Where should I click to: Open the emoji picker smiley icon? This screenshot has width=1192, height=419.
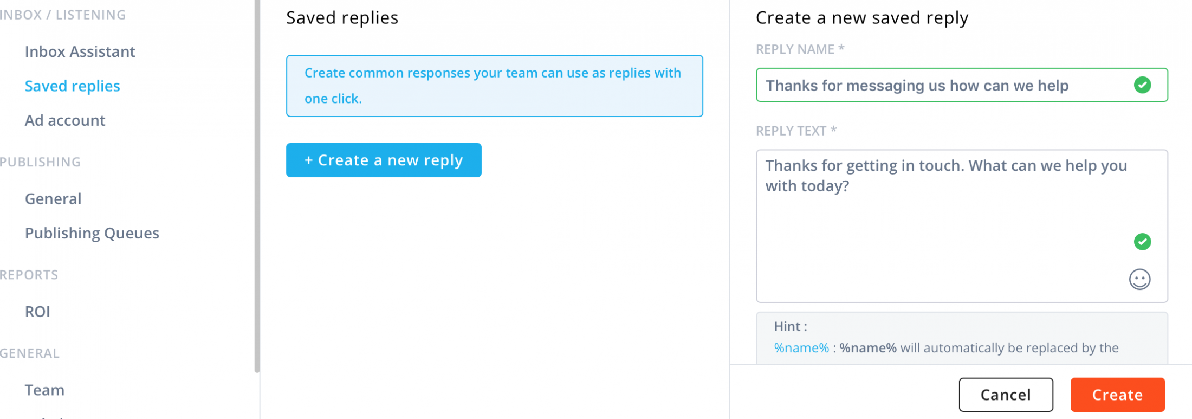coord(1139,280)
